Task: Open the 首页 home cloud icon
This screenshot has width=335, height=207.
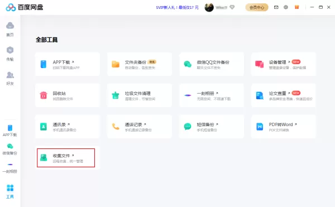Action: point(10,26)
